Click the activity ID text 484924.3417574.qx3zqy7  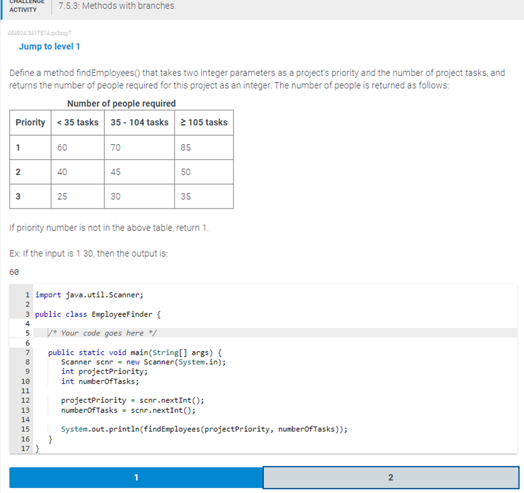(x=39, y=33)
